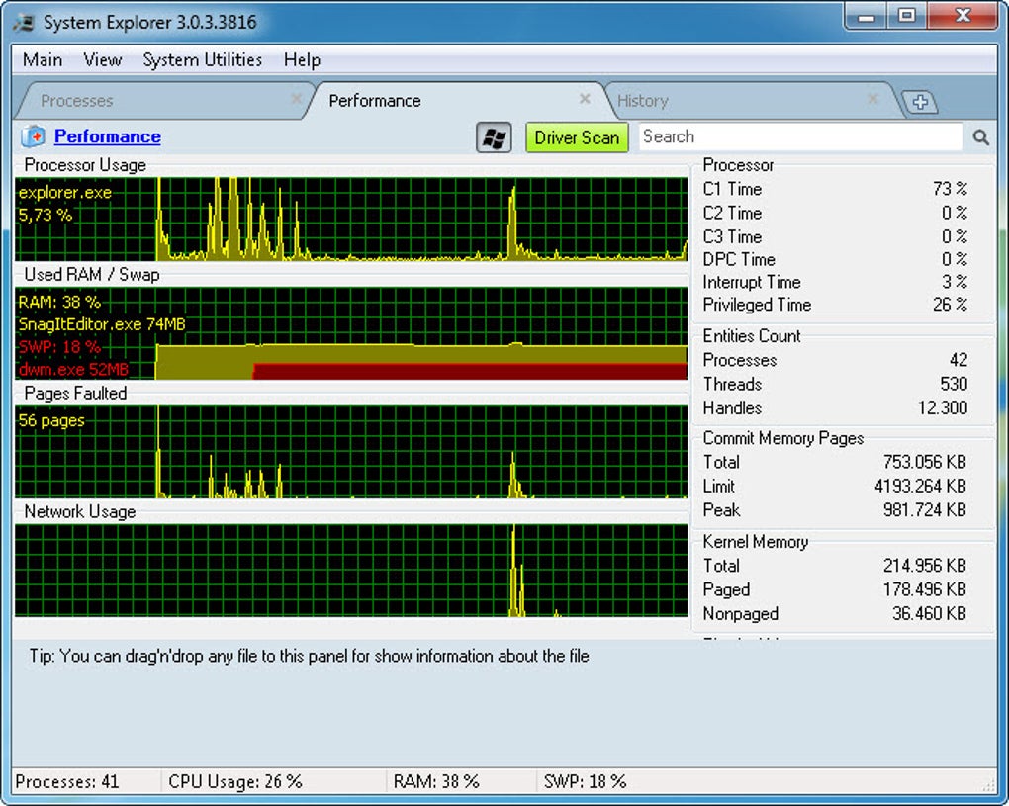Screen dimensions: 1009x806
Task: Click status bar RAM: 38 %
Action: coord(436,781)
